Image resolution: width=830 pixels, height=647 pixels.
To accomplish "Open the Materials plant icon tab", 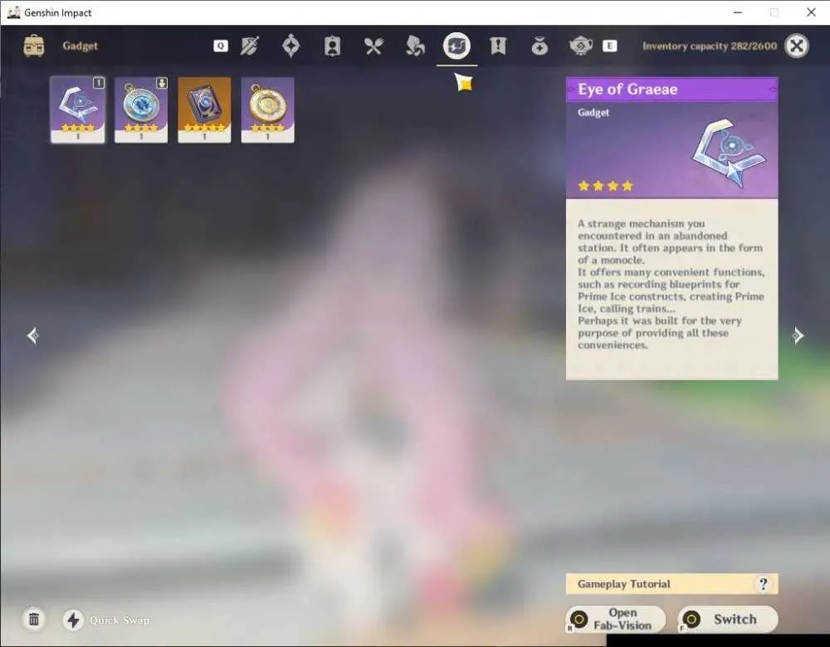I will point(414,46).
